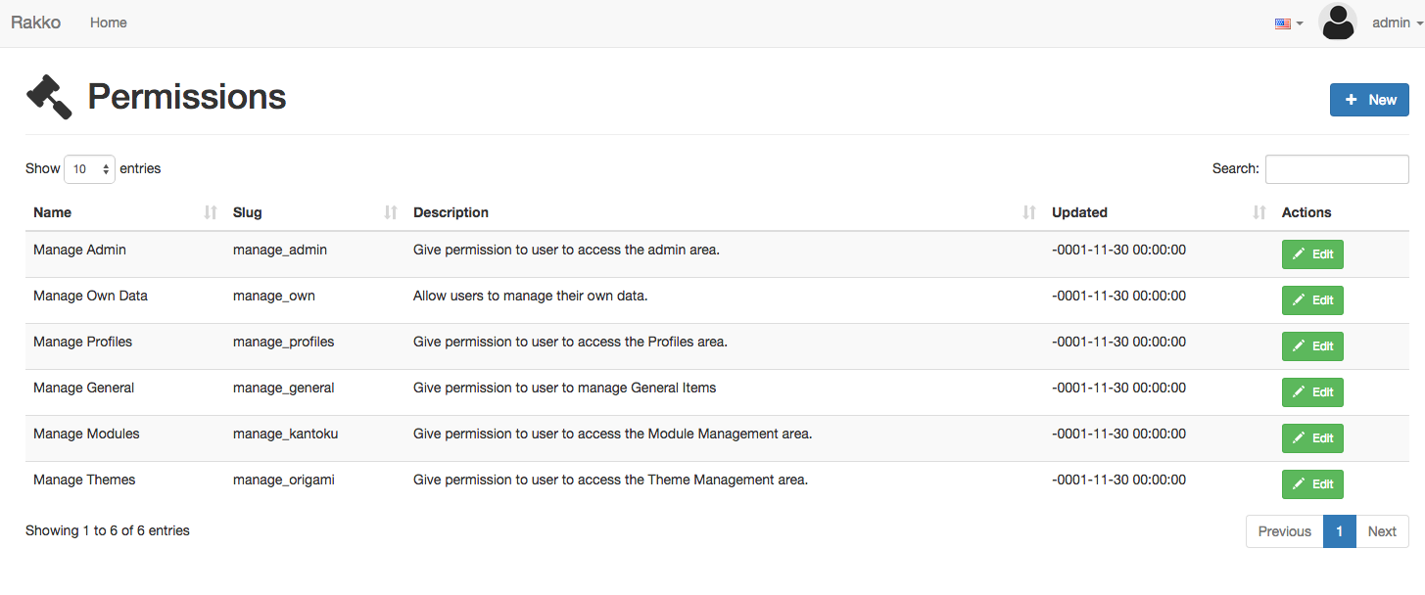
Task: Sort table using the Name column arrows
Action: [210, 212]
